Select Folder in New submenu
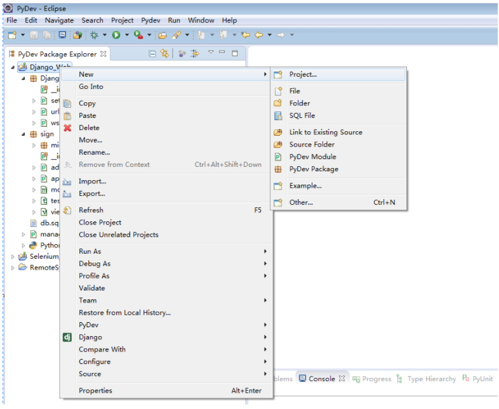This screenshot has width=499, height=409. (338, 103)
